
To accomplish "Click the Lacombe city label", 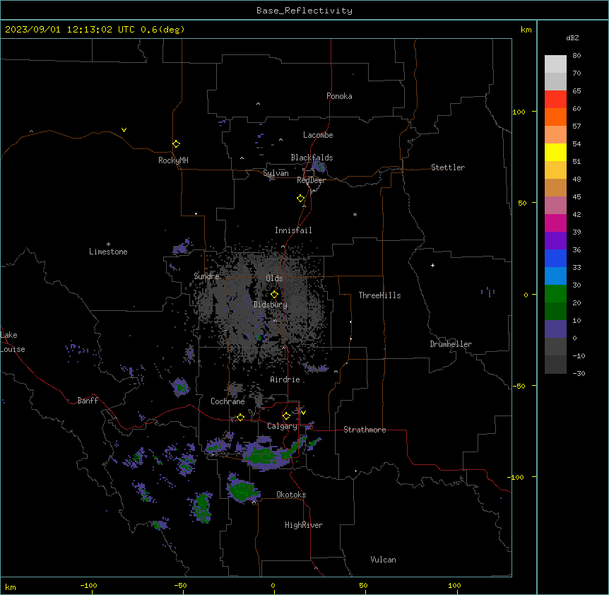I will 318,135.
